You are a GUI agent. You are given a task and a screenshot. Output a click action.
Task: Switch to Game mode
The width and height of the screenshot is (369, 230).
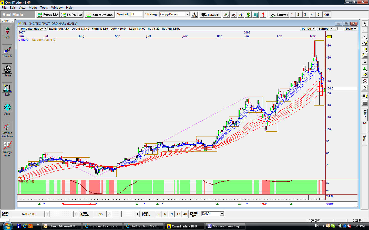[x=7, y=70]
